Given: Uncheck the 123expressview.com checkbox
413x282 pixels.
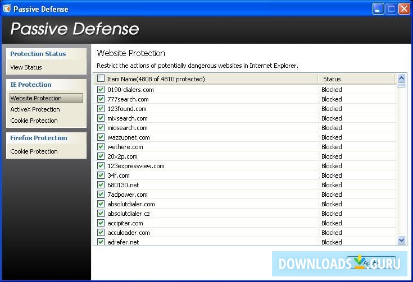Looking at the screenshot, I should tap(101, 165).
